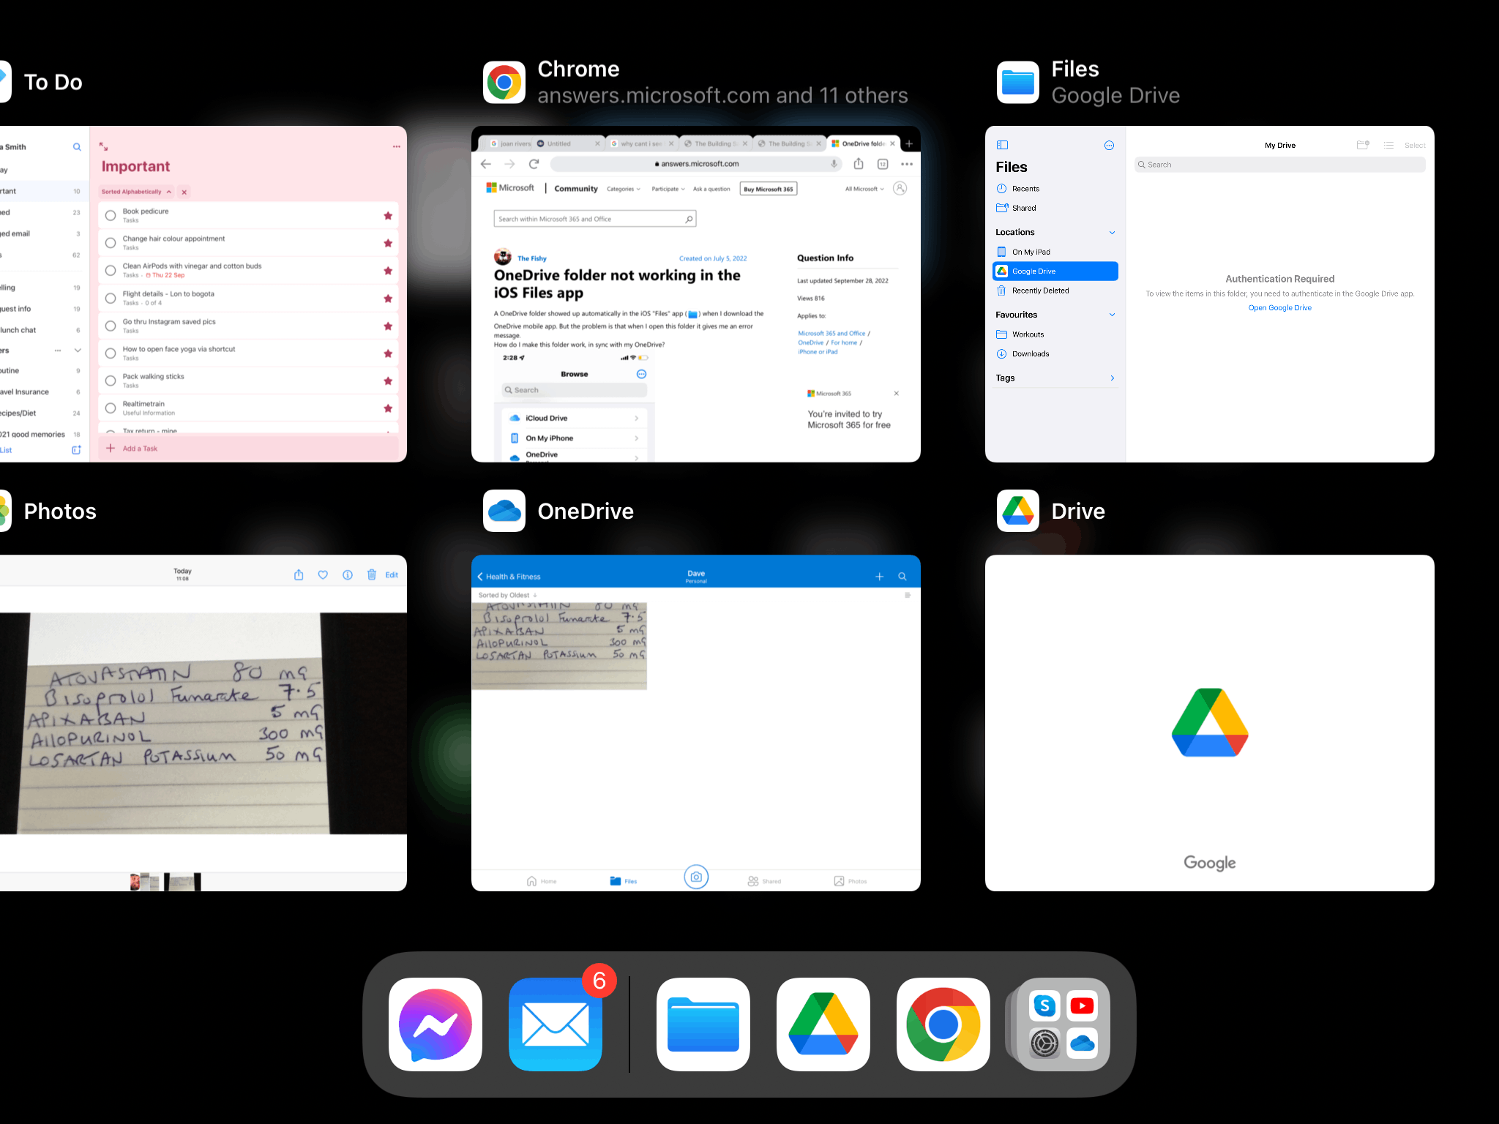Launch Files app from the dock
Image resolution: width=1499 pixels, height=1124 pixels.
click(x=703, y=1024)
